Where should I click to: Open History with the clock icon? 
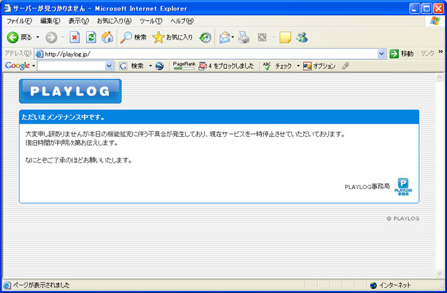pyautogui.click(x=205, y=37)
